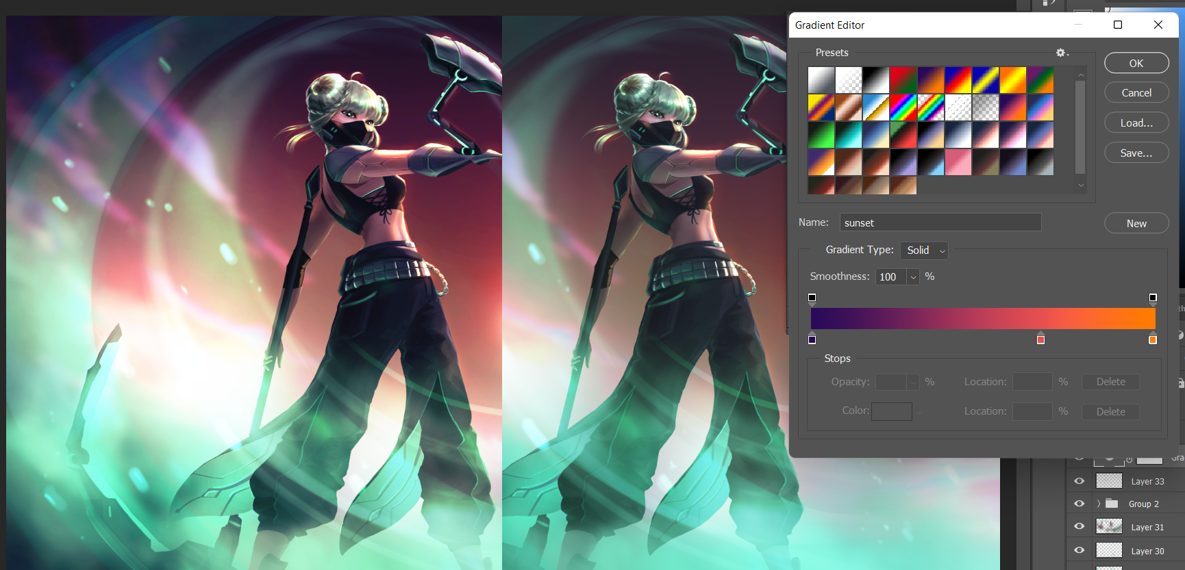This screenshot has width=1185, height=570.
Task: Select the Foreground to Transparent checkered preset
Action: 849,80
